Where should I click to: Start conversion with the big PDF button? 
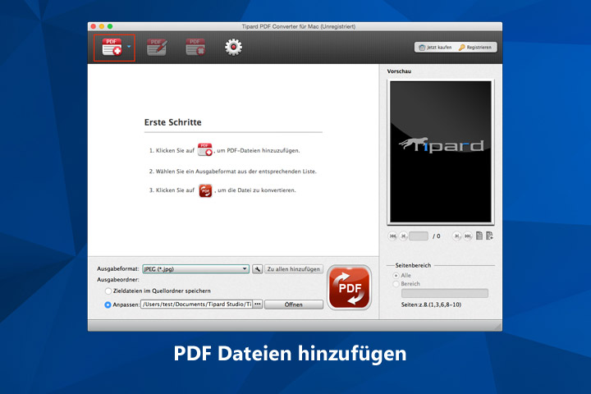[x=350, y=287]
